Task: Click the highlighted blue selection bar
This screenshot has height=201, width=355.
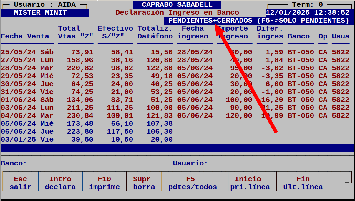Action: pyautogui.click(x=177, y=148)
